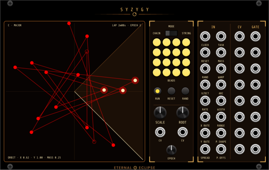Click the SCALE knob
The height and width of the screenshot is (170, 269).
160,113
